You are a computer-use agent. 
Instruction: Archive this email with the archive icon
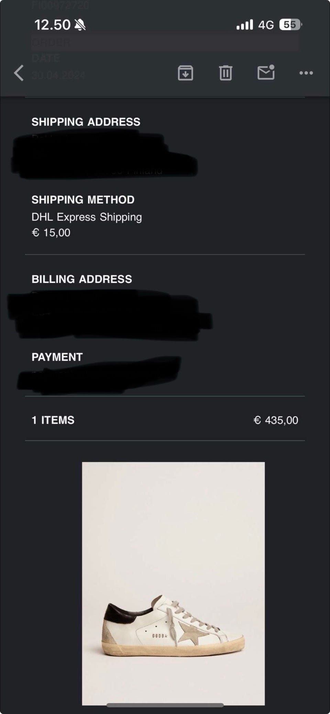[x=185, y=73]
